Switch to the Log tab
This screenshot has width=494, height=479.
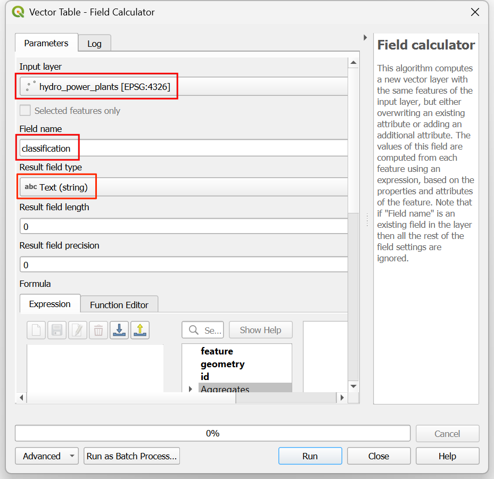tap(95, 44)
